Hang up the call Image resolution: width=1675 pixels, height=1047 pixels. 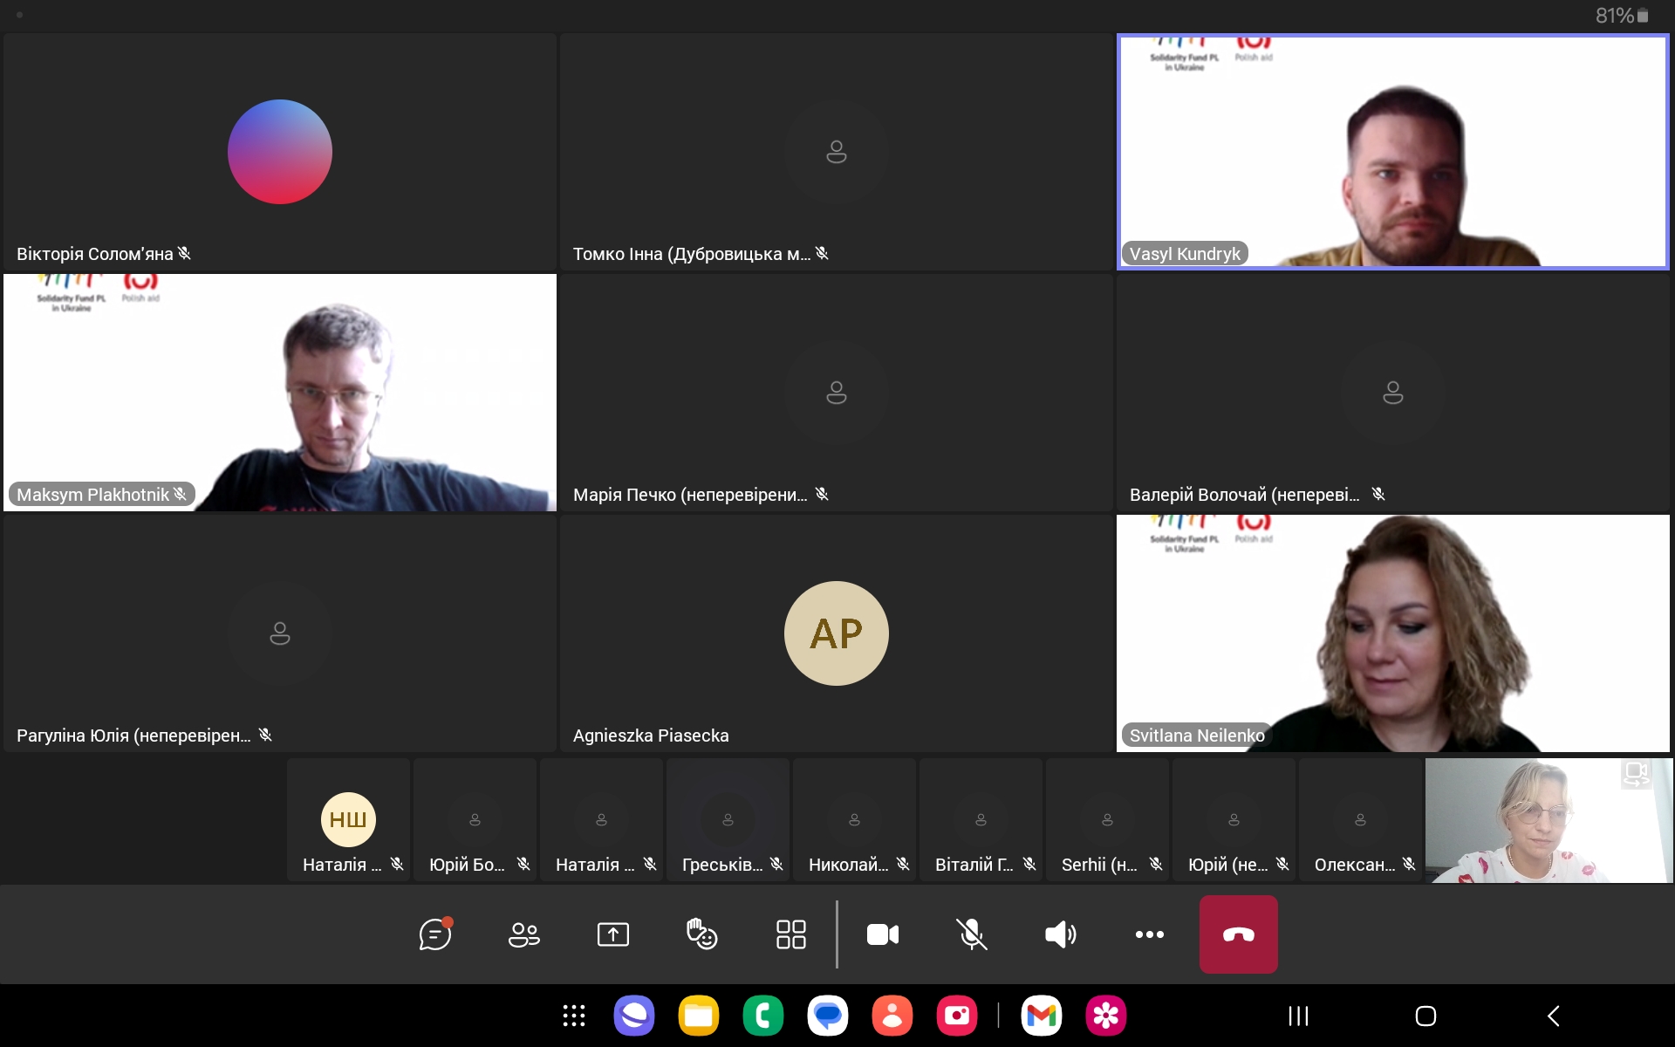(x=1238, y=934)
